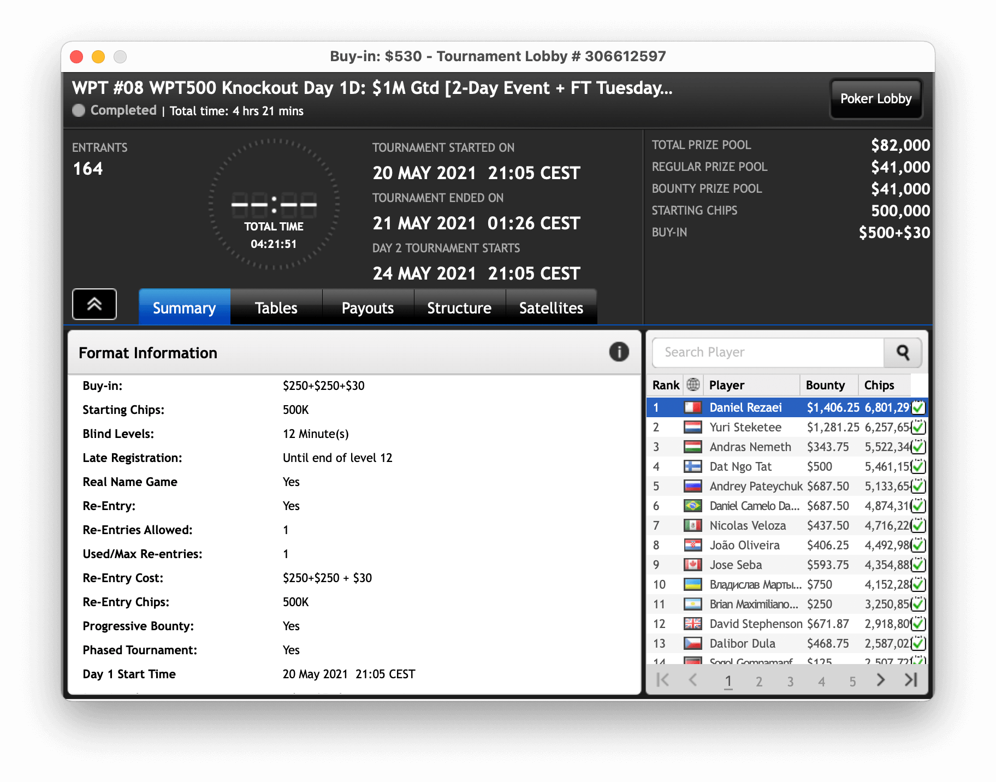Return to the Poker Lobby
Image resolution: width=996 pixels, height=782 pixels.
875,99
